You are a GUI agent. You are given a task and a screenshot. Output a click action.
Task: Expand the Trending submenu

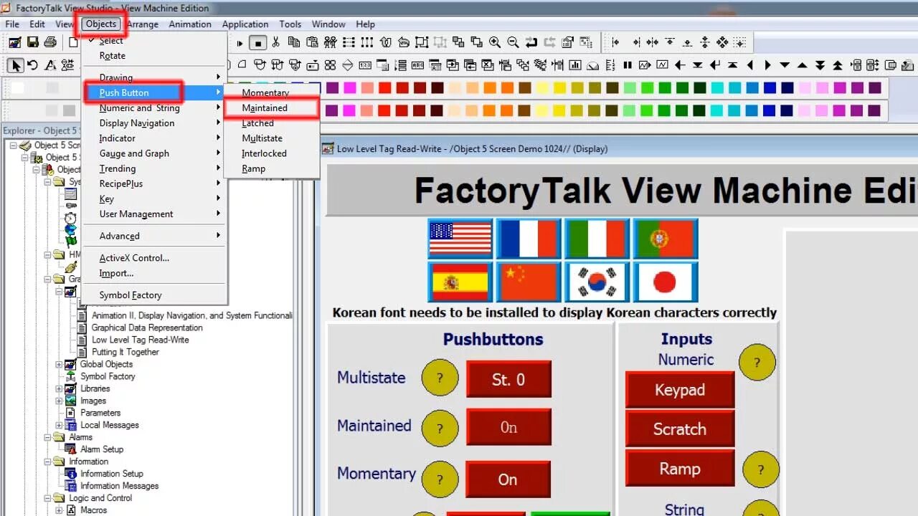click(154, 168)
